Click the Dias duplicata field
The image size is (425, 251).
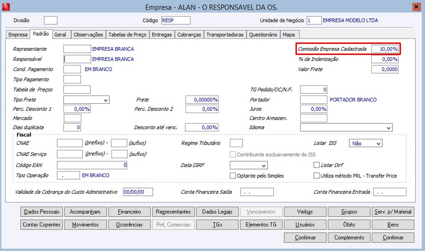[x=72, y=127]
